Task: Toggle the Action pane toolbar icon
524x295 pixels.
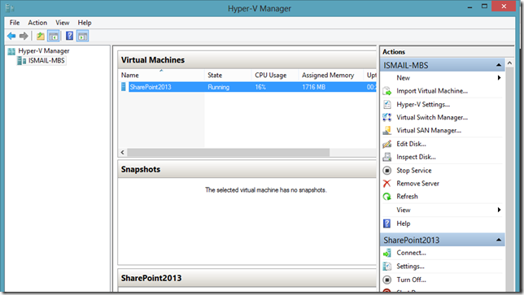Action: (82, 36)
